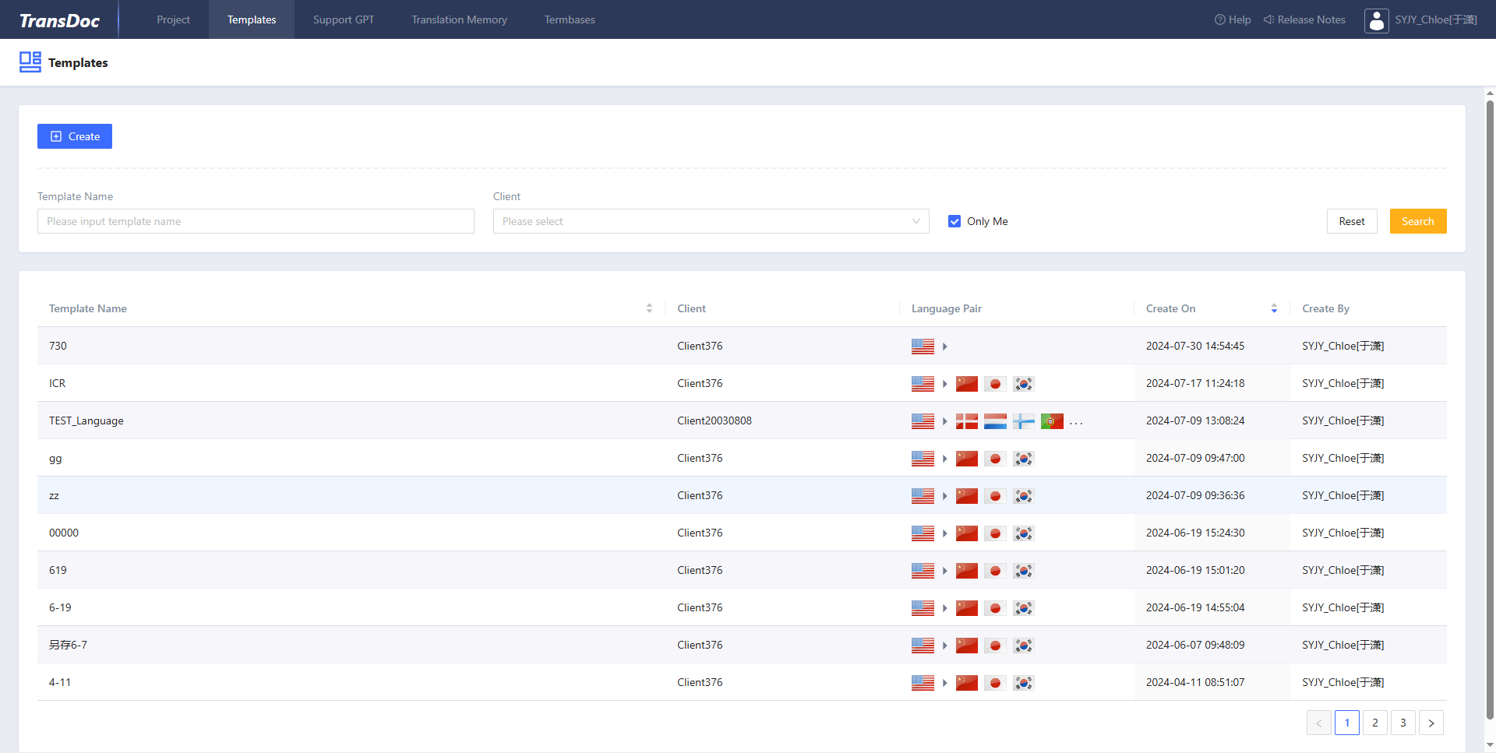Viewport: 1496px width, 753px height.
Task: Uncheck the Only Me checkbox
Action: click(954, 221)
